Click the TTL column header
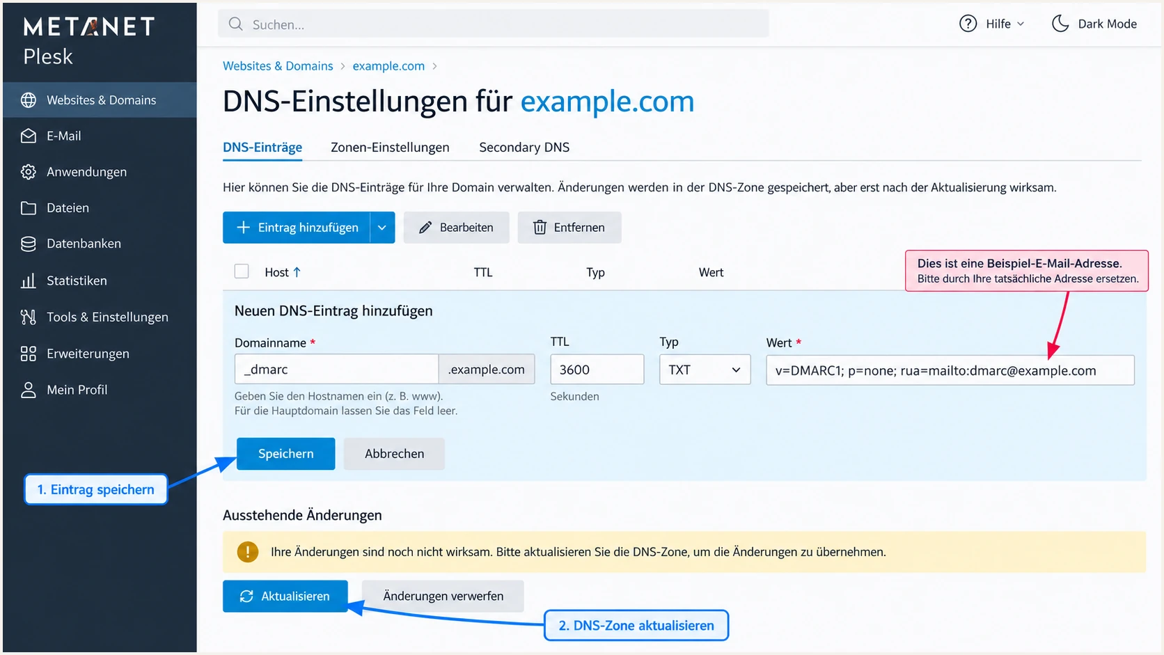Viewport: 1164px width, 655px height. coord(483,272)
